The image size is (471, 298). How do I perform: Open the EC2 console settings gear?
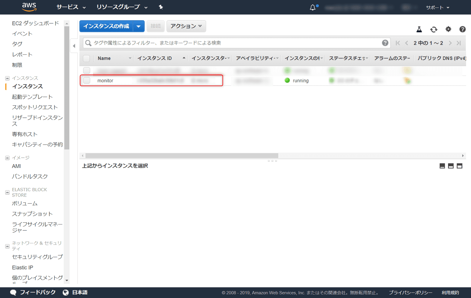pos(448,29)
